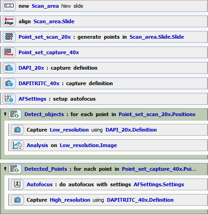The height and width of the screenshot is (214, 208).
Task: Click the Point_set_capture_40x New point set icon
Action: [x=9, y=52]
